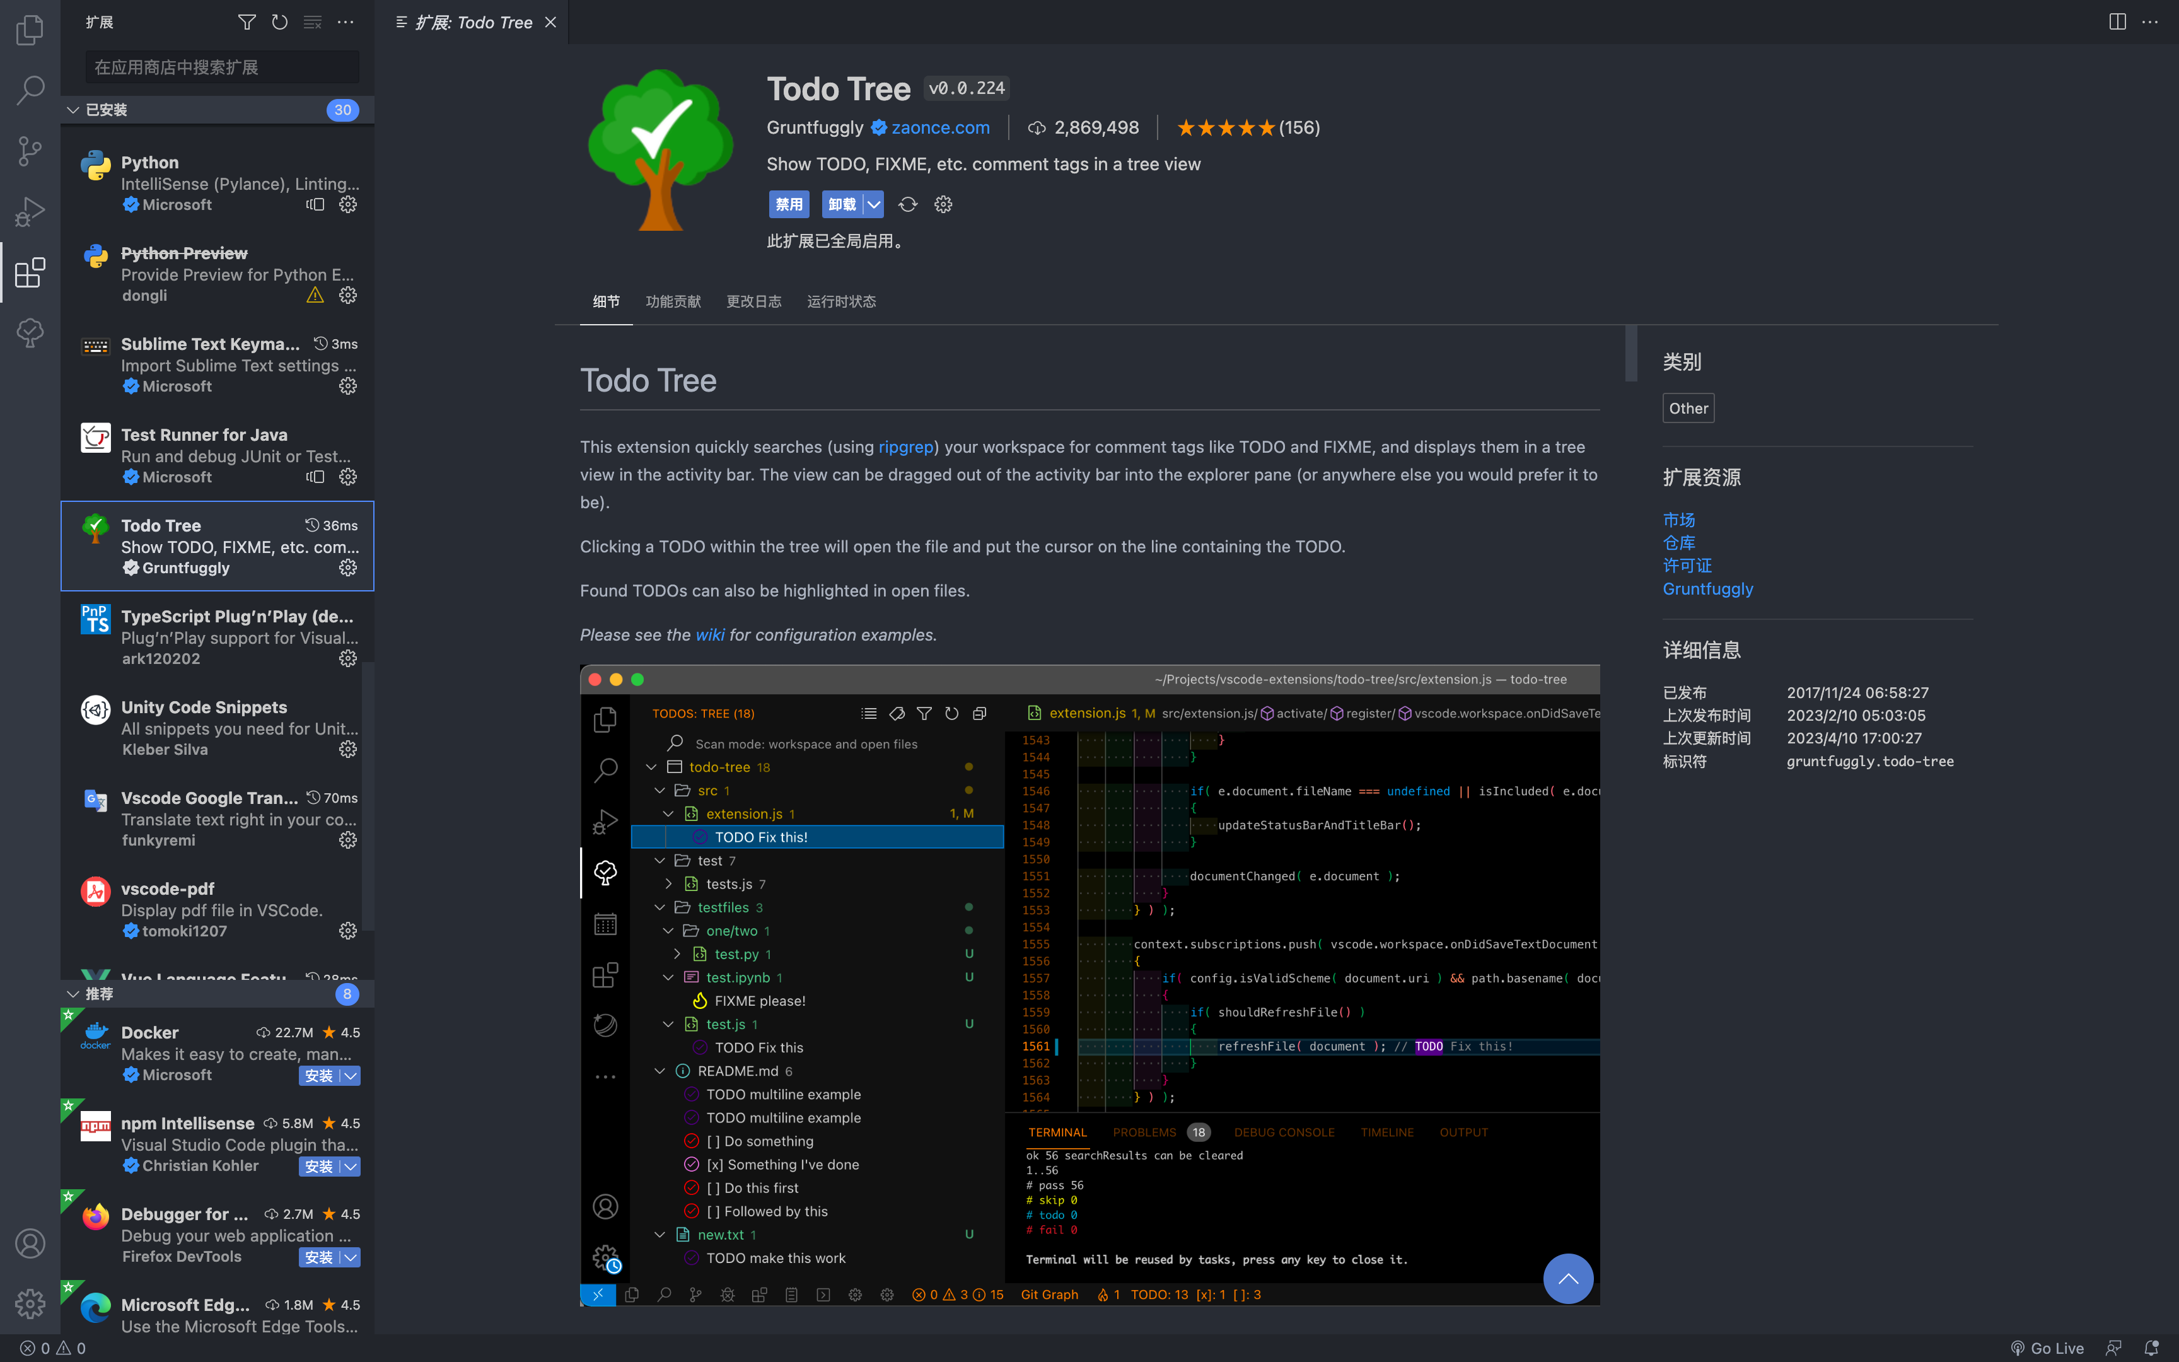Open Unity Code Snippets gear settings

pyautogui.click(x=349, y=750)
